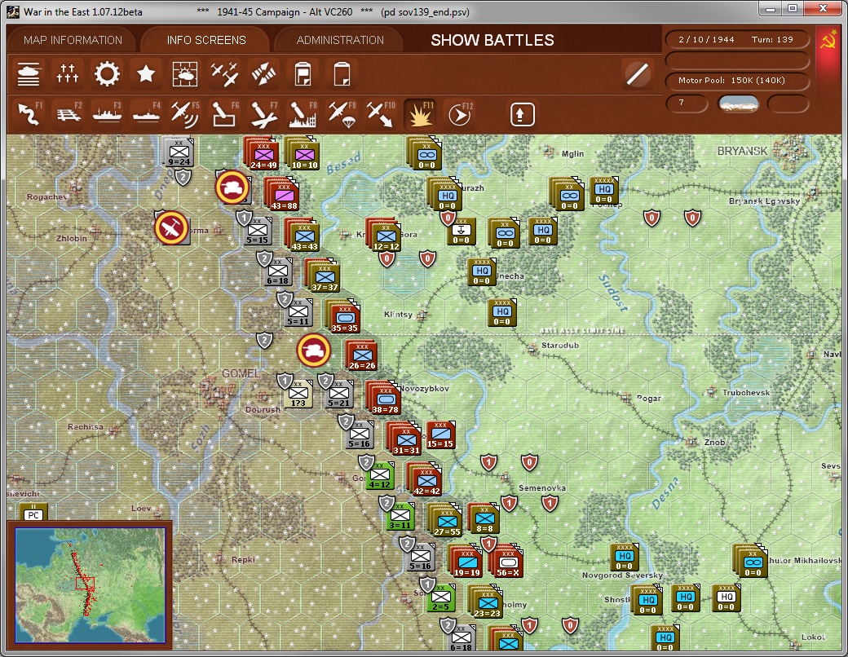Click the GOMEL city label
This screenshot has width=848, height=657.
[x=241, y=373]
